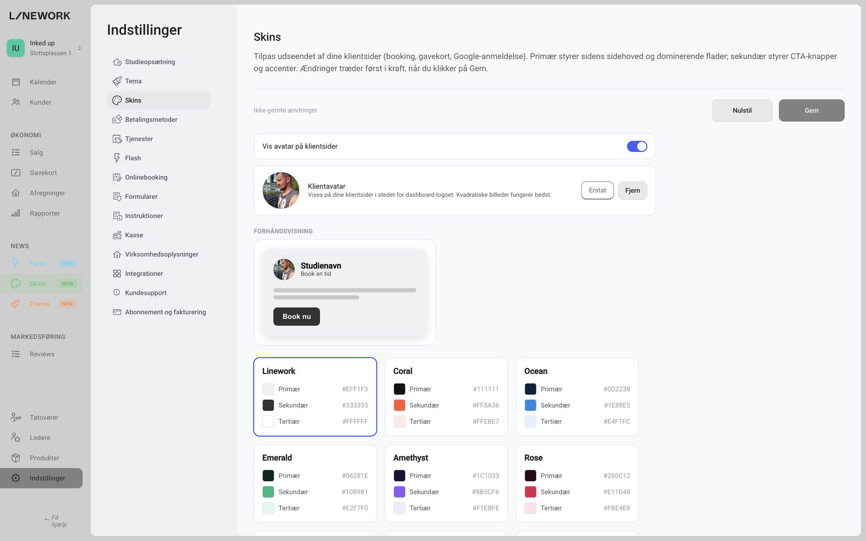Click the Formularer document icon

[117, 197]
